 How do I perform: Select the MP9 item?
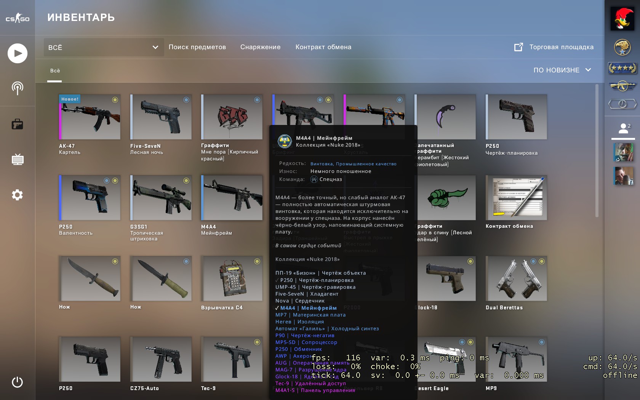(516, 359)
